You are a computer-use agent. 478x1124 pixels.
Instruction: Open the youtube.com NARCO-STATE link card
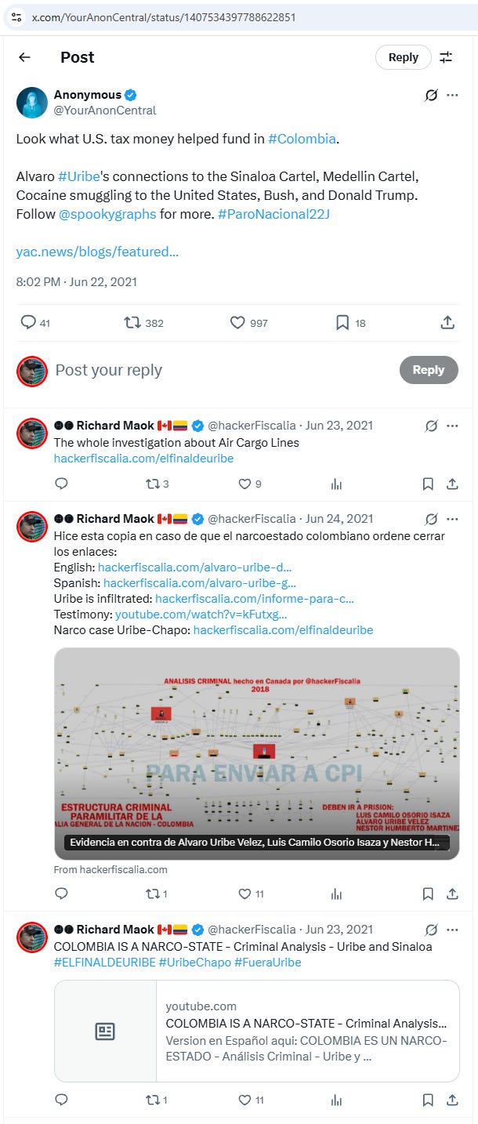point(257,1032)
